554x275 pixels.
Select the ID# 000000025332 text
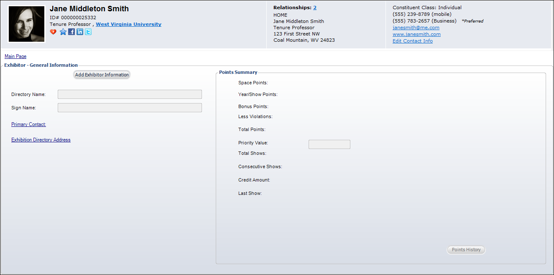(73, 18)
